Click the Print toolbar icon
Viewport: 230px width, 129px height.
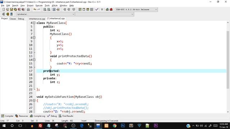pos(28,10)
